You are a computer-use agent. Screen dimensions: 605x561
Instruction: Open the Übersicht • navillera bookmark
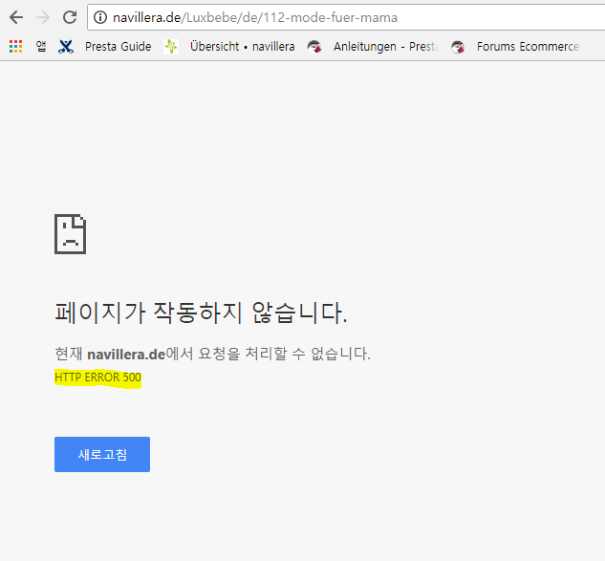(x=243, y=47)
